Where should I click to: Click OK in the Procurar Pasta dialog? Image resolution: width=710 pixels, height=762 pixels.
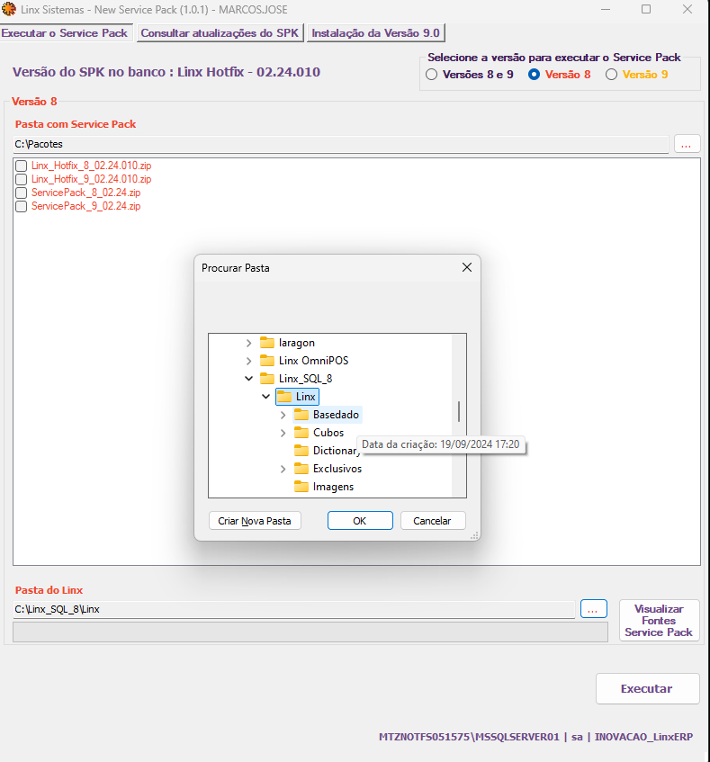tap(360, 521)
